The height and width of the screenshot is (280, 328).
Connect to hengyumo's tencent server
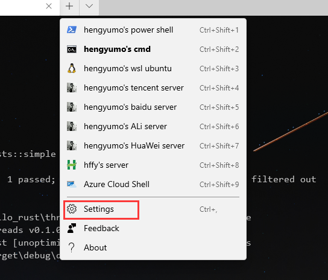(x=153, y=87)
